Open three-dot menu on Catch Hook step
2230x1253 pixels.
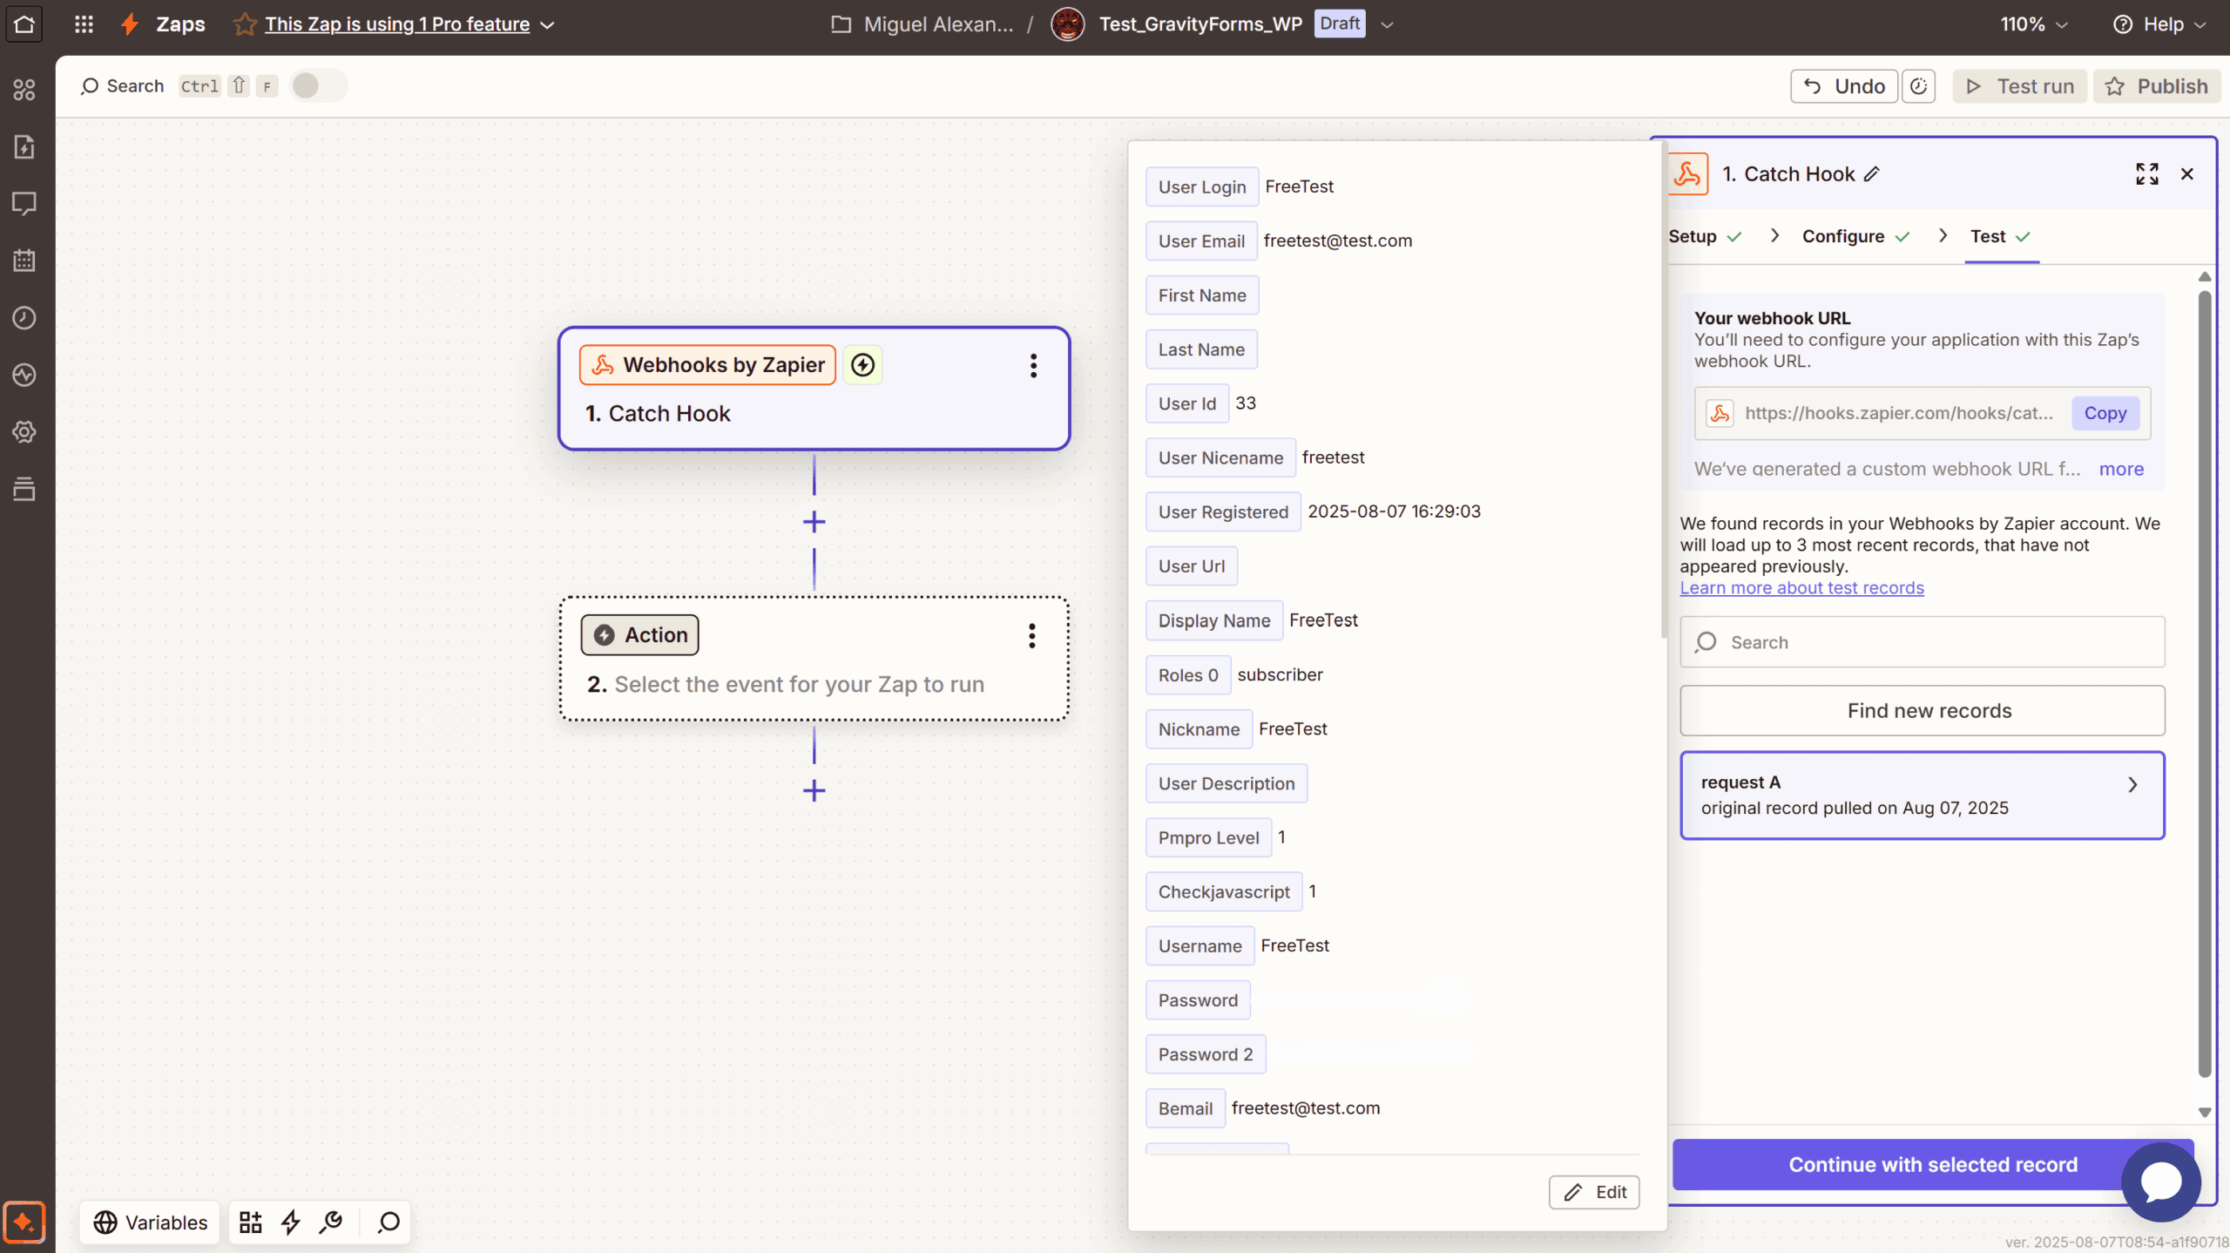pyautogui.click(x=1033, y=366)
